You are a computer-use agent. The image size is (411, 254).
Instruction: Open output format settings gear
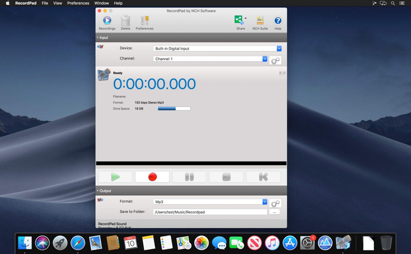(x=275, y=203)
